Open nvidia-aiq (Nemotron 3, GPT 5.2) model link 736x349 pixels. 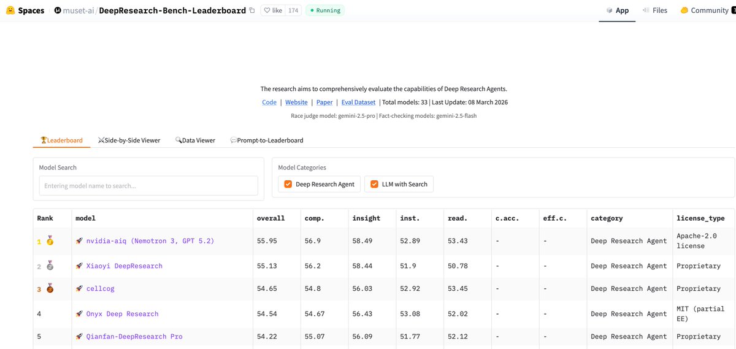[150, 241]
